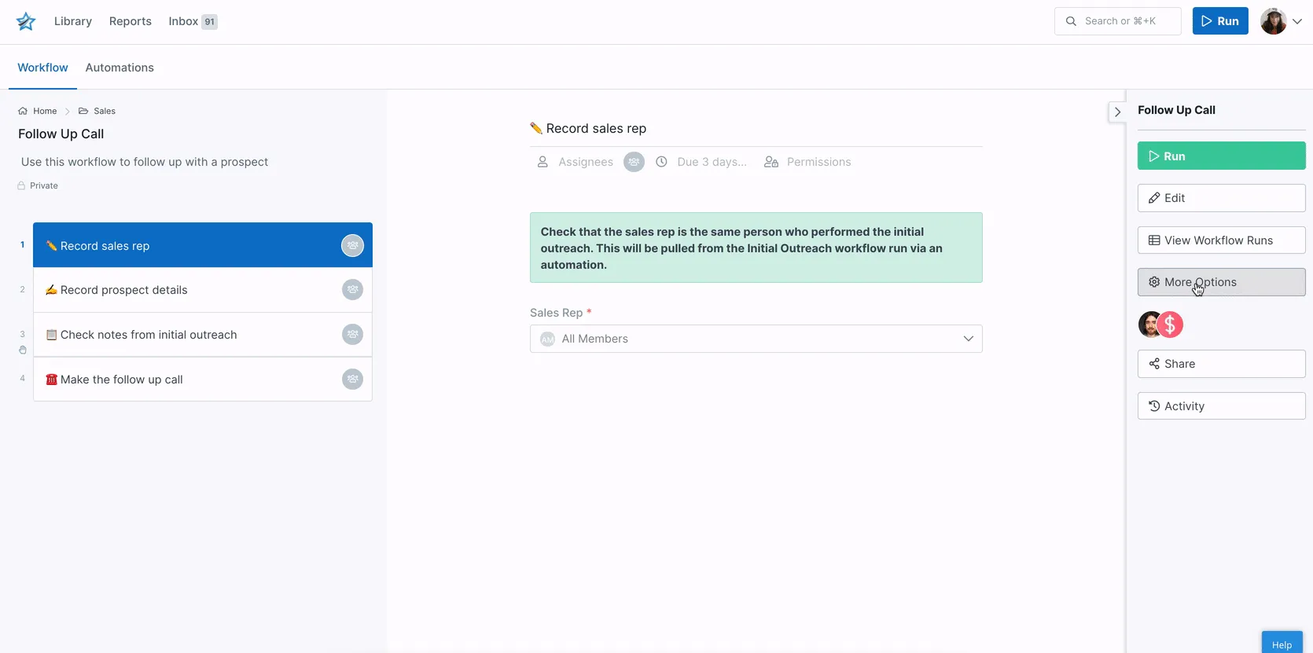
Task: Click the Follow Up Call workflow title
Action: pyautogui.click(x=61, y=134)
